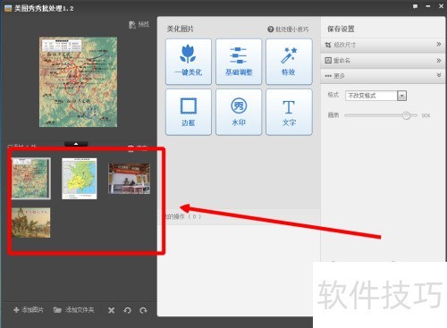Open the 文字 text tool

[289, 112]
